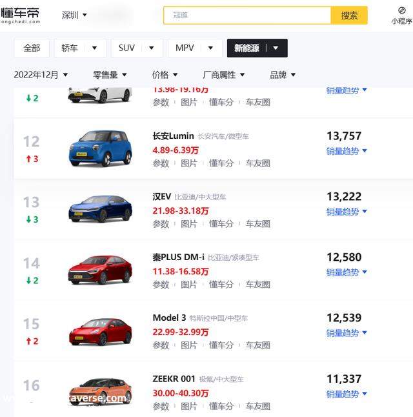Open 图片 for ZEEKR 001
The width and height of the screenshot is (413, 417).
189,406
